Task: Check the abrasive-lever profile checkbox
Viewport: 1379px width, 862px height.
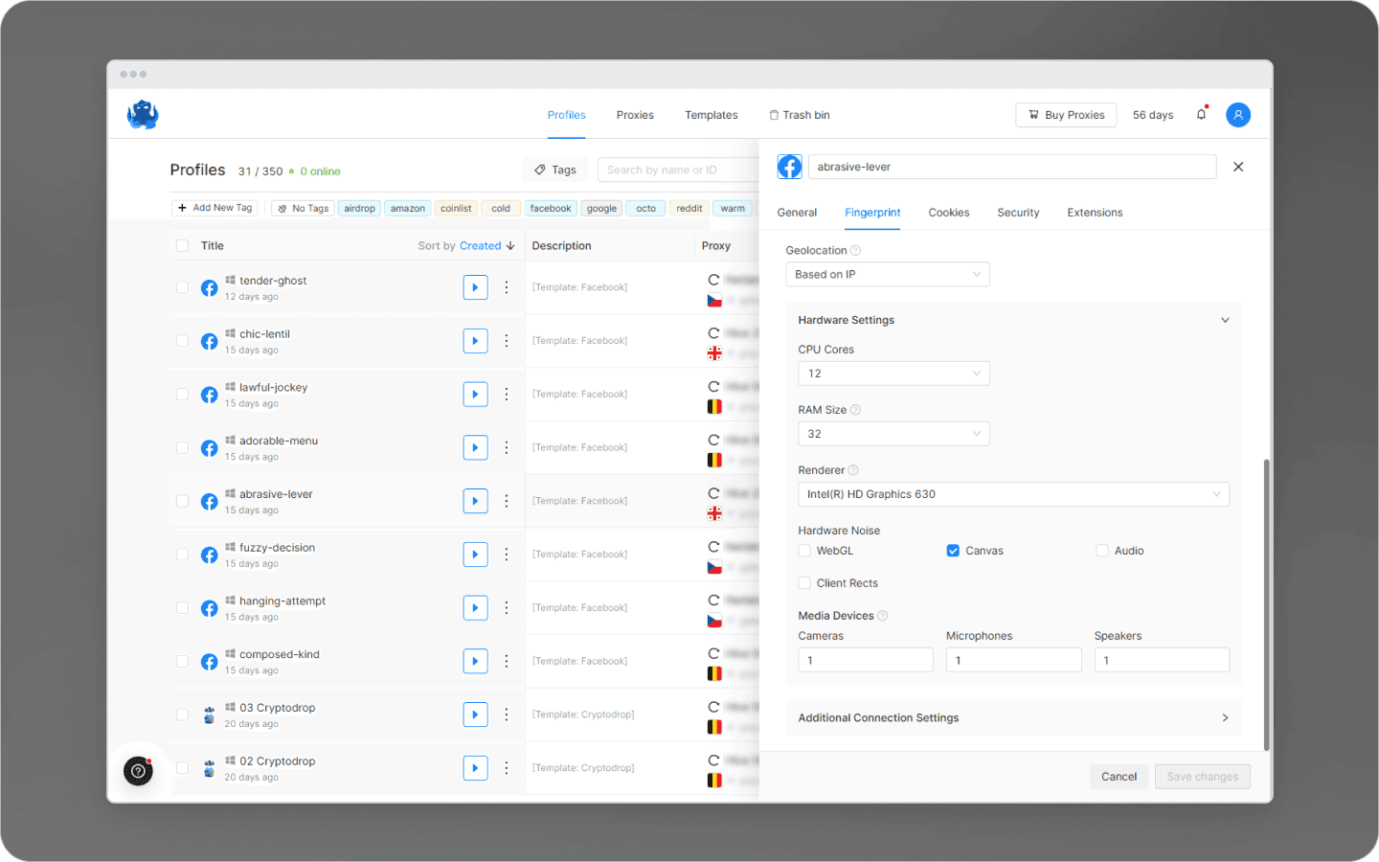Action: [x=182, y=501]
